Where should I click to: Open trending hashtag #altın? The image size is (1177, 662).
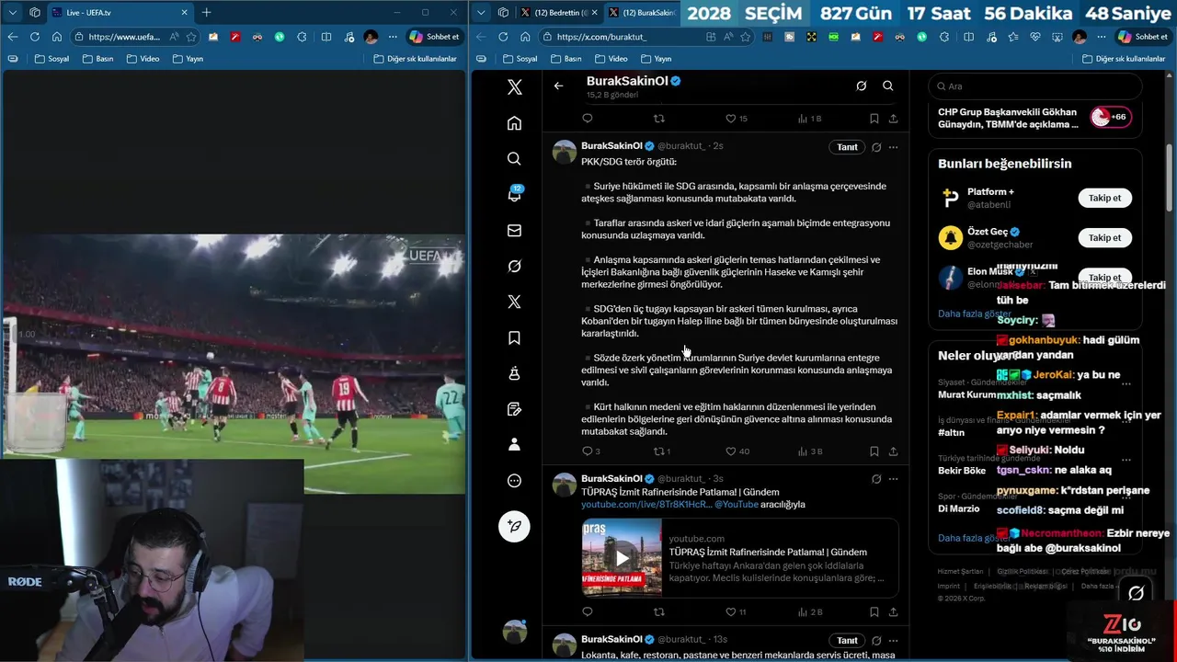(x=951, y=432)
